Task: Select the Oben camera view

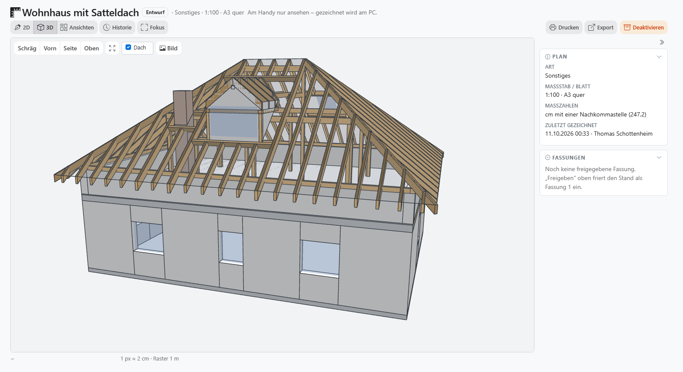Action: pos(92,48)
